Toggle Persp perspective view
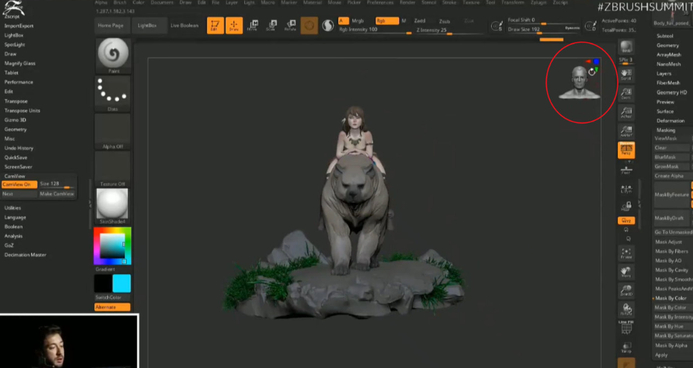Image resolution: width=693 pixels, height=368 pixels. pyautogui.click(x=626, y=150)
